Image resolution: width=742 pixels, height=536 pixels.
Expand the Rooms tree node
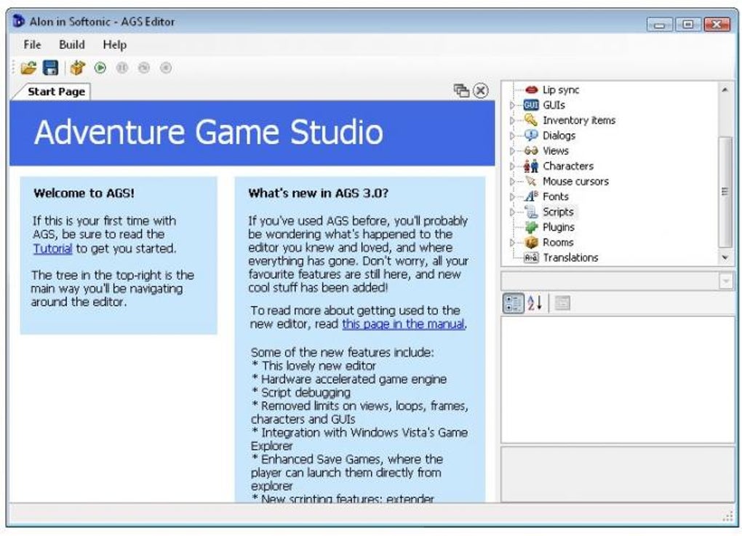[512, 243]
